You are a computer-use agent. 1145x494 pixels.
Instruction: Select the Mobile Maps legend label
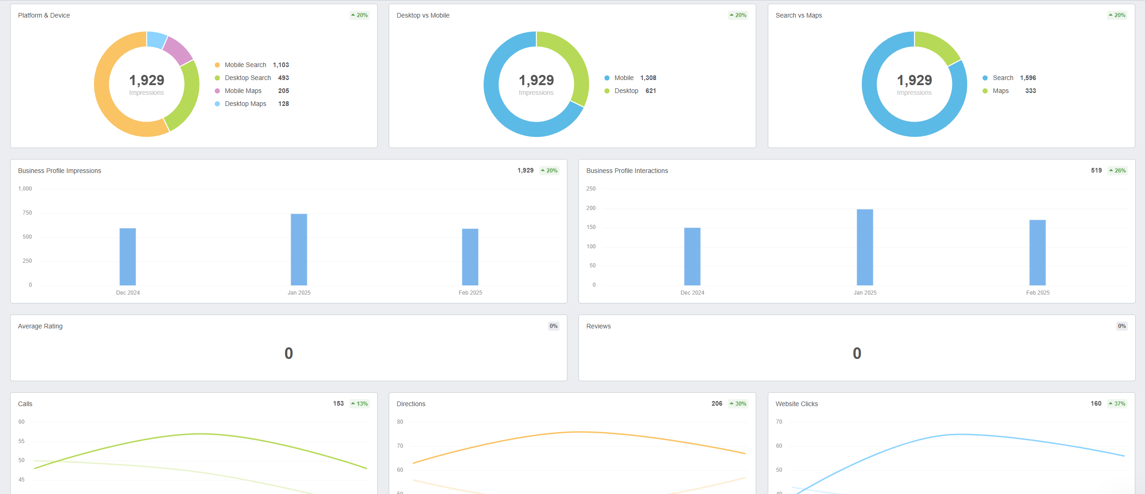click(x=243, y=91)
